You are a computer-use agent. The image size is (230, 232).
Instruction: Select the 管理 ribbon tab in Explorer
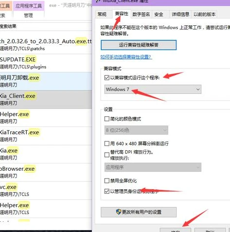coord(28,16)
